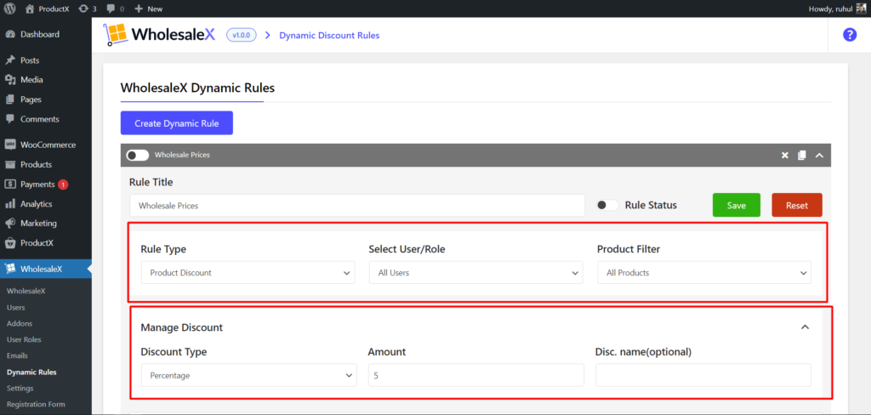The width and height of the screenshot is (871, 415).
Task: Enable the Rule Status toggle
Action: coord(607,205)
